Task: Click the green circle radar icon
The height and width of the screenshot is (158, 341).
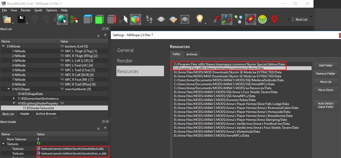Action: pos(262,20)
